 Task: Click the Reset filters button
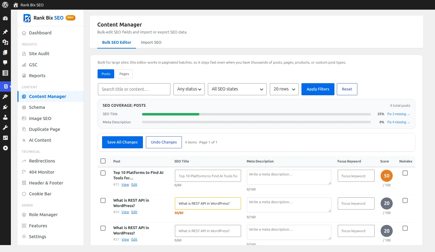[x=347, y=89]
